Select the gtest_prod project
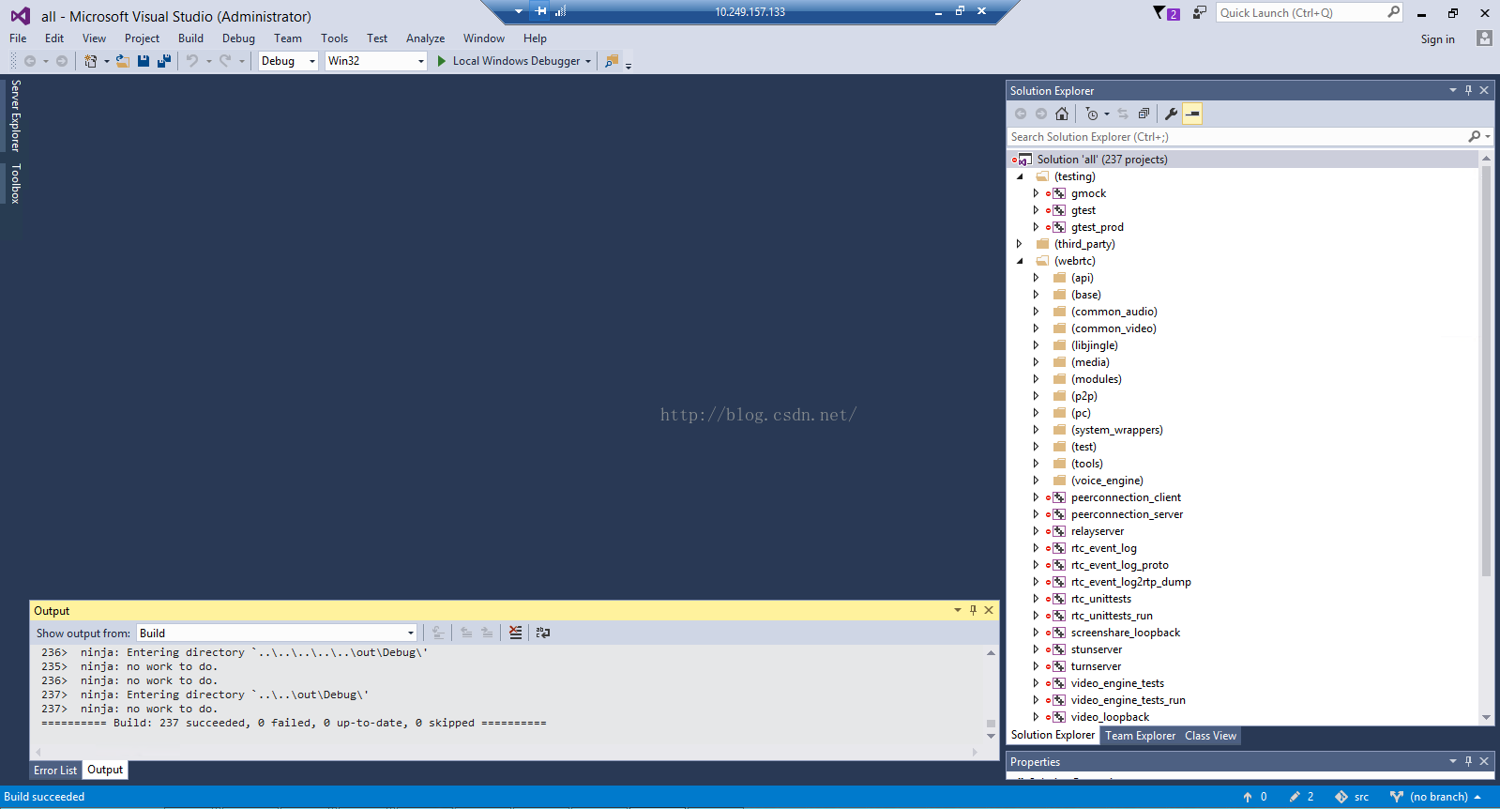The height and width of the screenshot is (809, 1500). [1097, 227]
